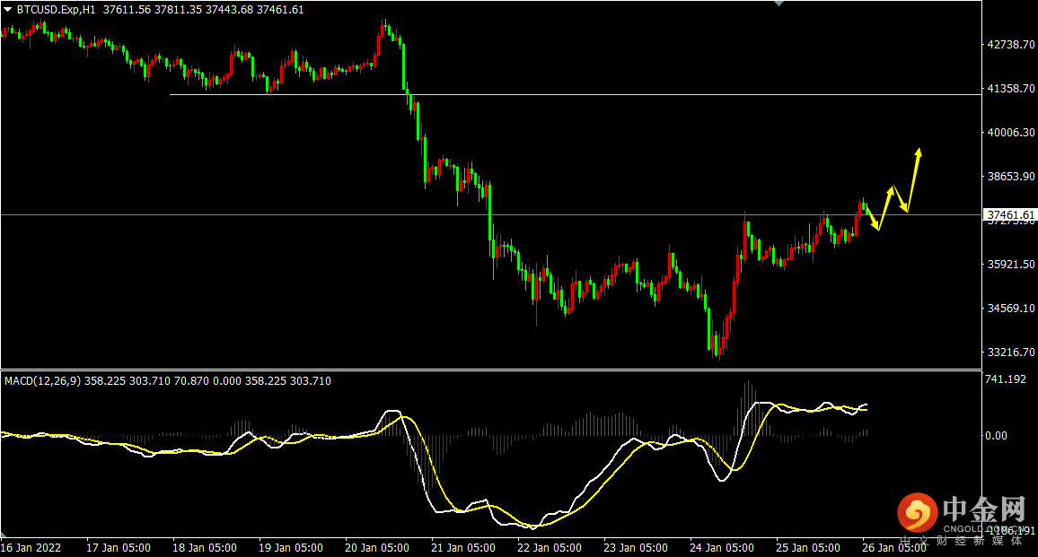
Task: Click the 18 Jan 05:00 time label
Action: tap(205, 548)
